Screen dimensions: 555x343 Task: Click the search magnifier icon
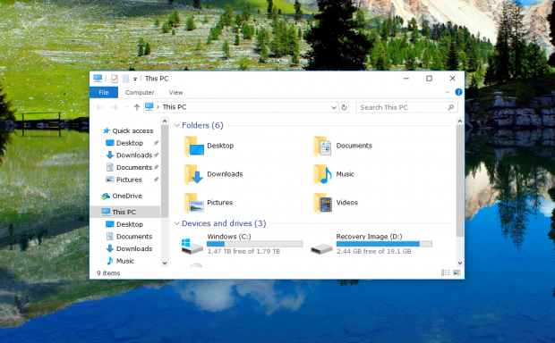click(x=450, y=107)
